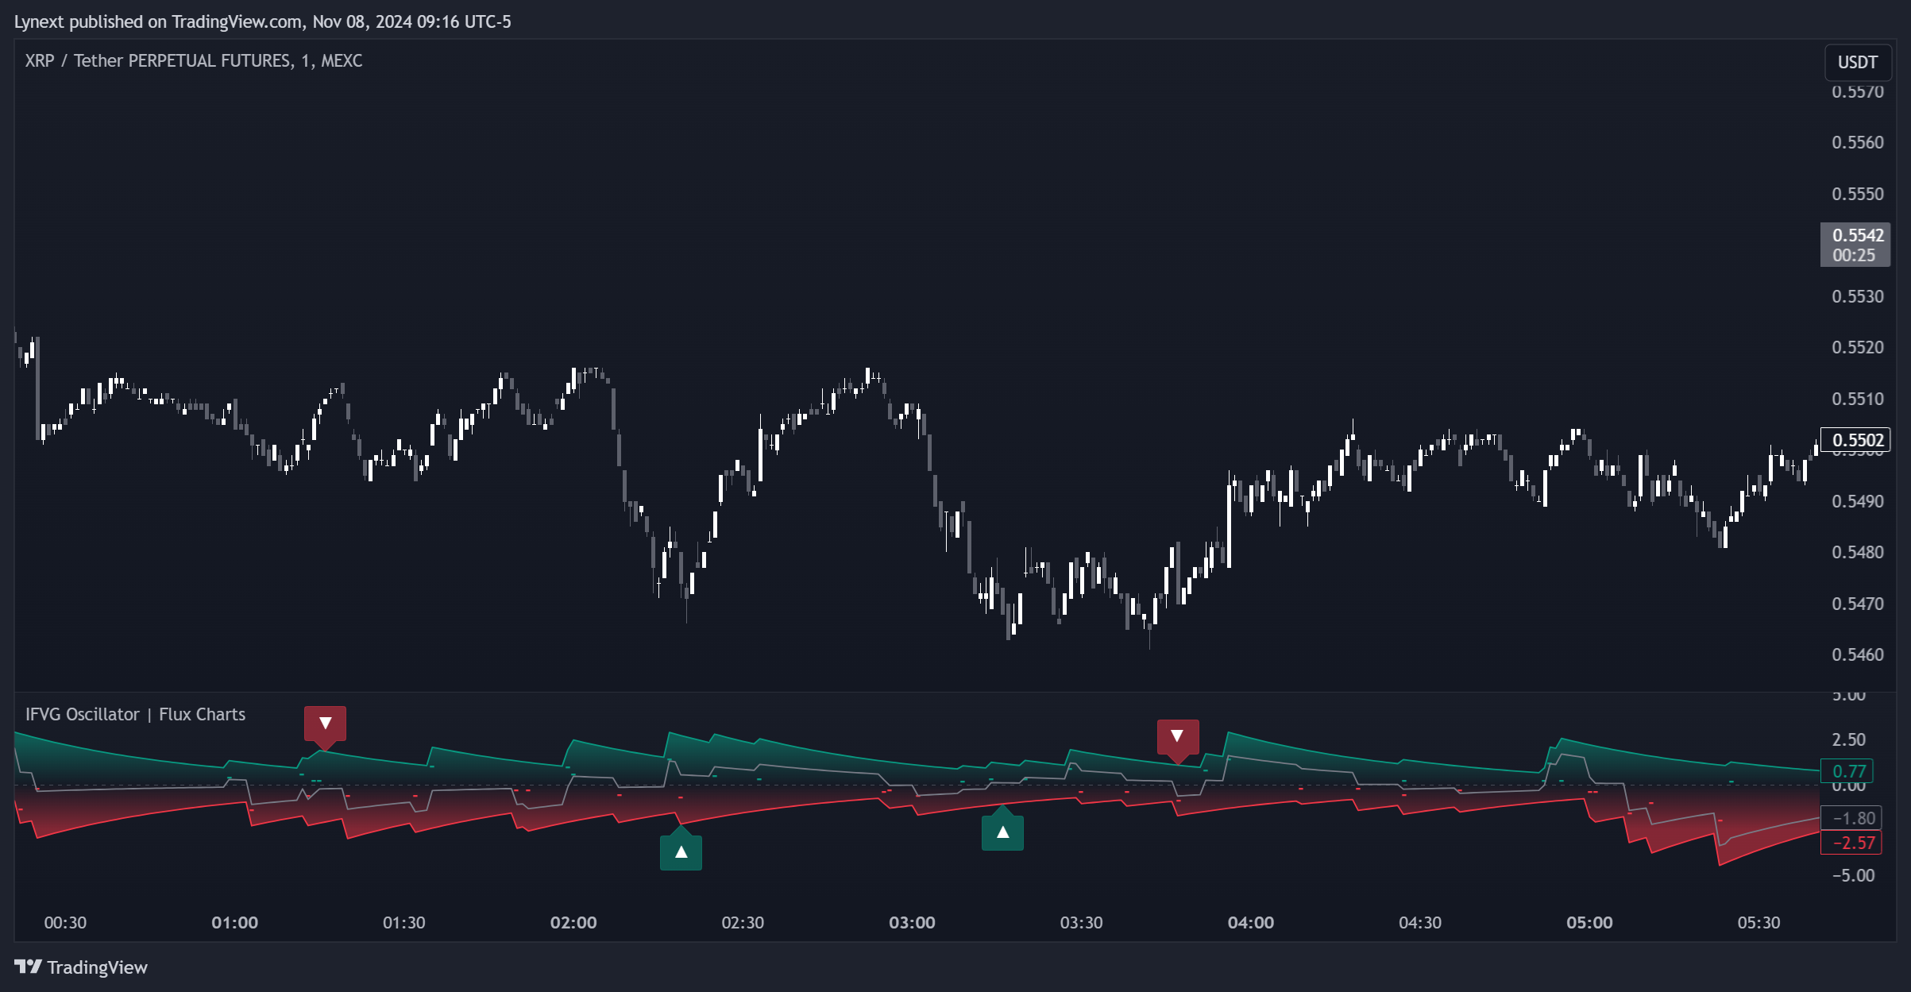Screen dimensions: 1911x992
Task: Click the 05:30 time axis label
Action: point(1759,923)
